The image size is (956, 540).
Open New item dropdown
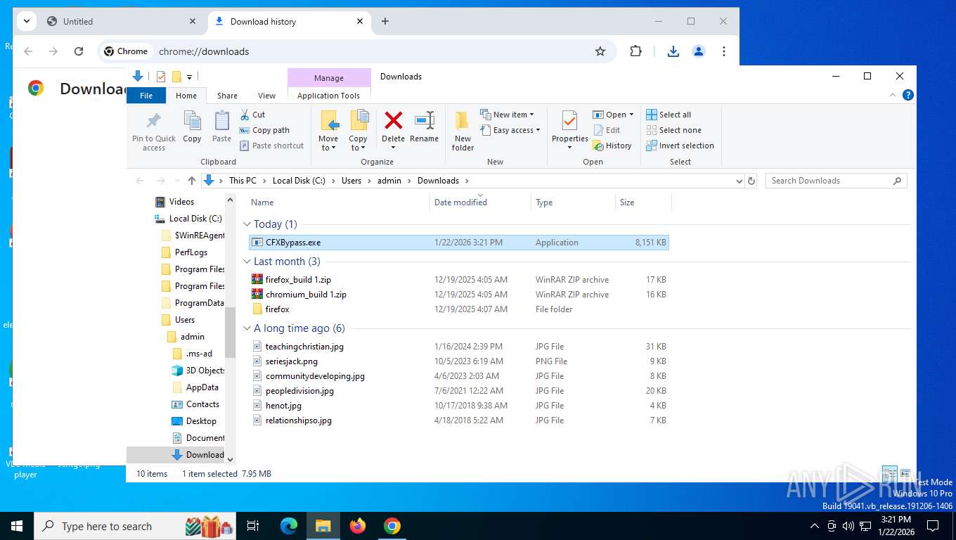coord(507,115)
